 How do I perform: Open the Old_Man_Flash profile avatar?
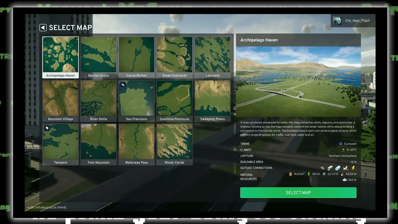coord(337,21)
